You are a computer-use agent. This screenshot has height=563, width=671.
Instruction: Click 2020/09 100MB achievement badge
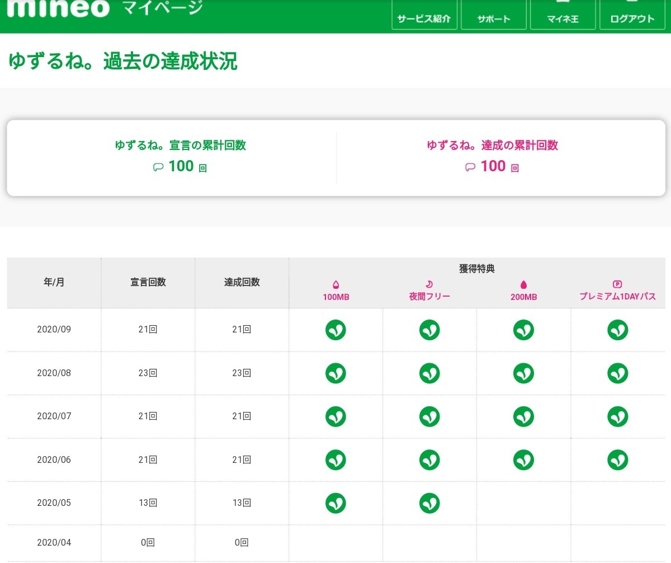pyautogui.click(x=335, y=330)
